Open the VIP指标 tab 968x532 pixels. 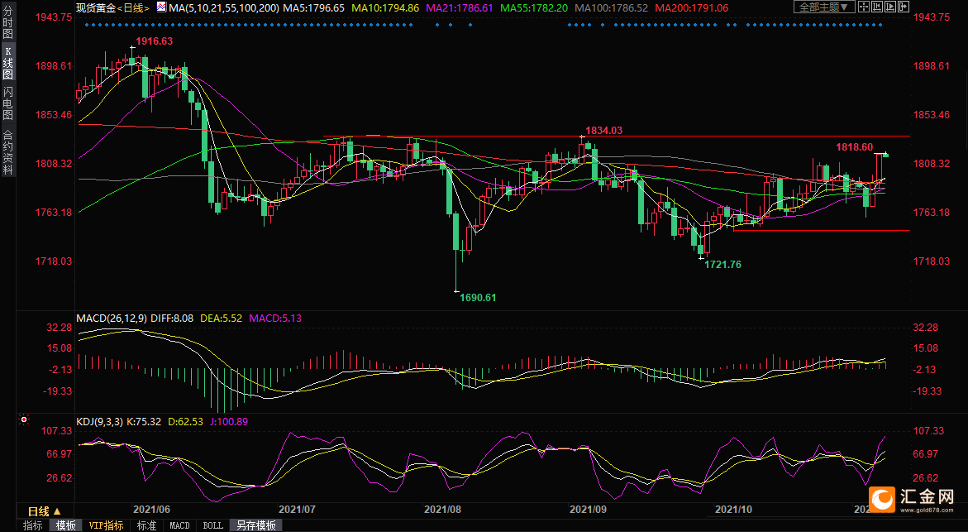coord(106,525)
